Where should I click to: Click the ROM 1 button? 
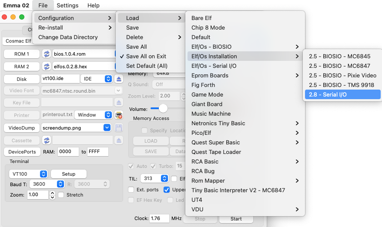[x=22, y=54]
